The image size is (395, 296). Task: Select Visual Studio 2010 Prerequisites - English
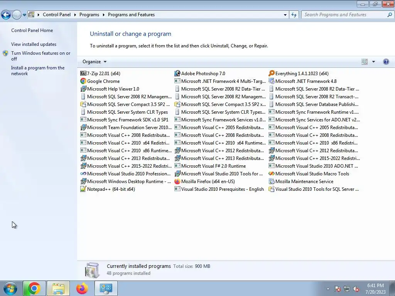pos(219,189)
